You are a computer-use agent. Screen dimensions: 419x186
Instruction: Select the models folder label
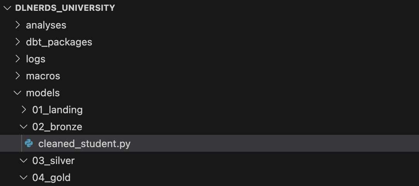click(x=43, y=93)
